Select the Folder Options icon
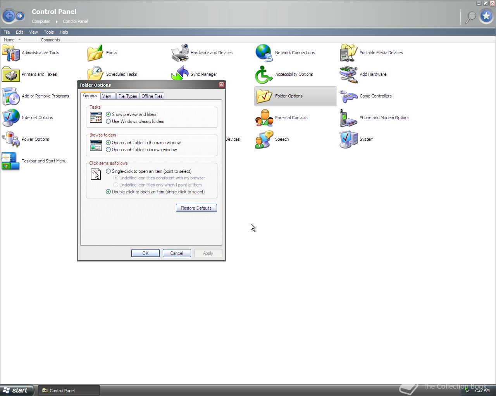The width and height of the screenshot is (496, 396). 264,96
